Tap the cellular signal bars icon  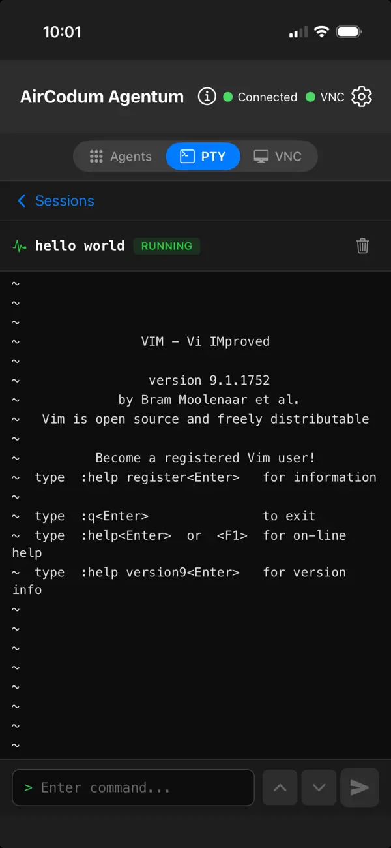(298, 32)
